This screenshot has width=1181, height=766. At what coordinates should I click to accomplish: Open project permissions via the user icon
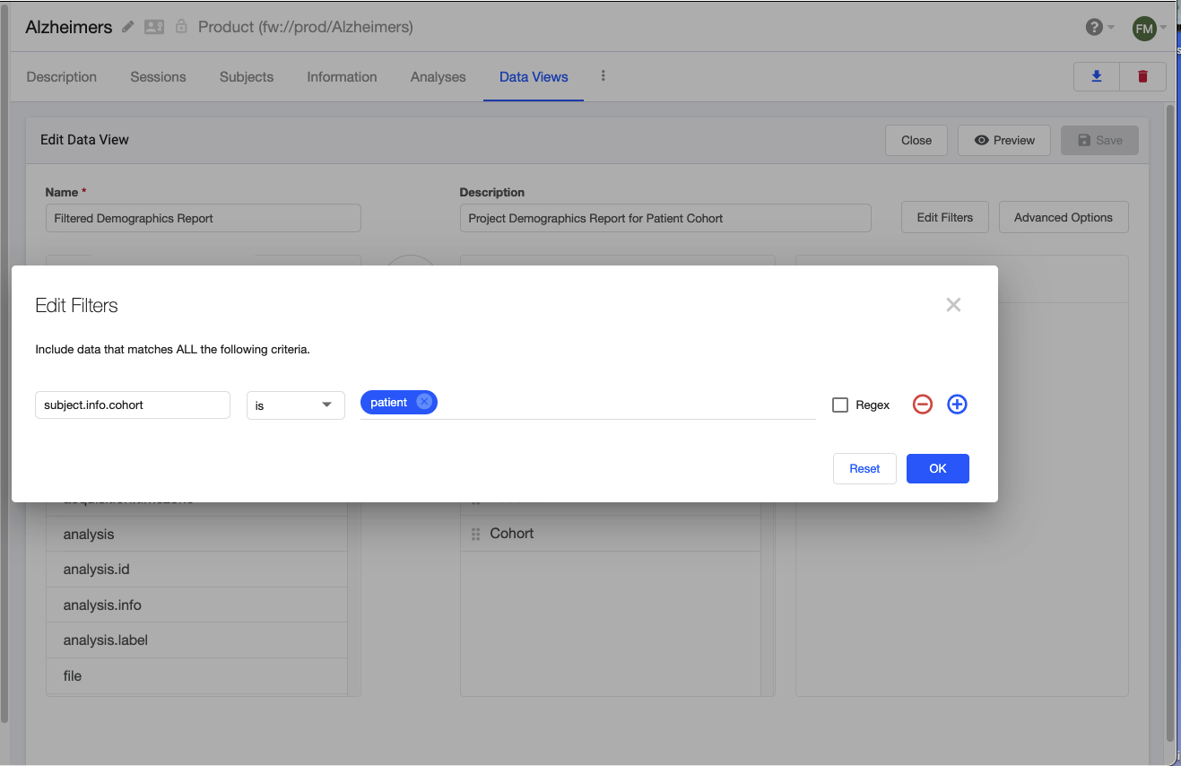(x=153, y=27)
